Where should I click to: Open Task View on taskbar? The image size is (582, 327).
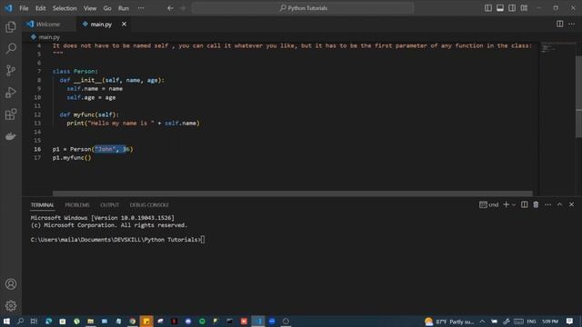(34, 321)
